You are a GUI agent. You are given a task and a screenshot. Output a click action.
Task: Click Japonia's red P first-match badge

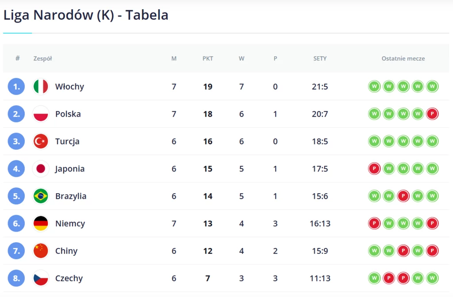(374, 168)
